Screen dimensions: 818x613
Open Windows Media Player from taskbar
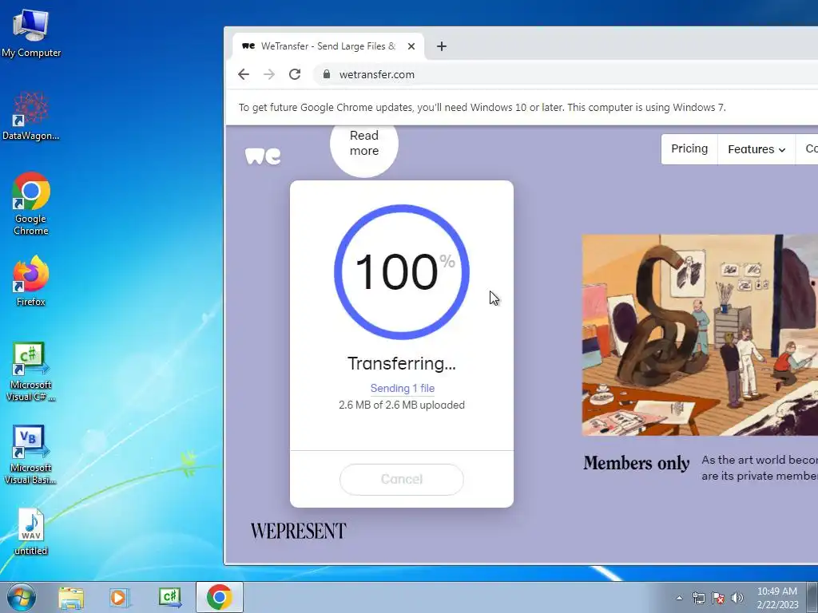pos(120,597)
